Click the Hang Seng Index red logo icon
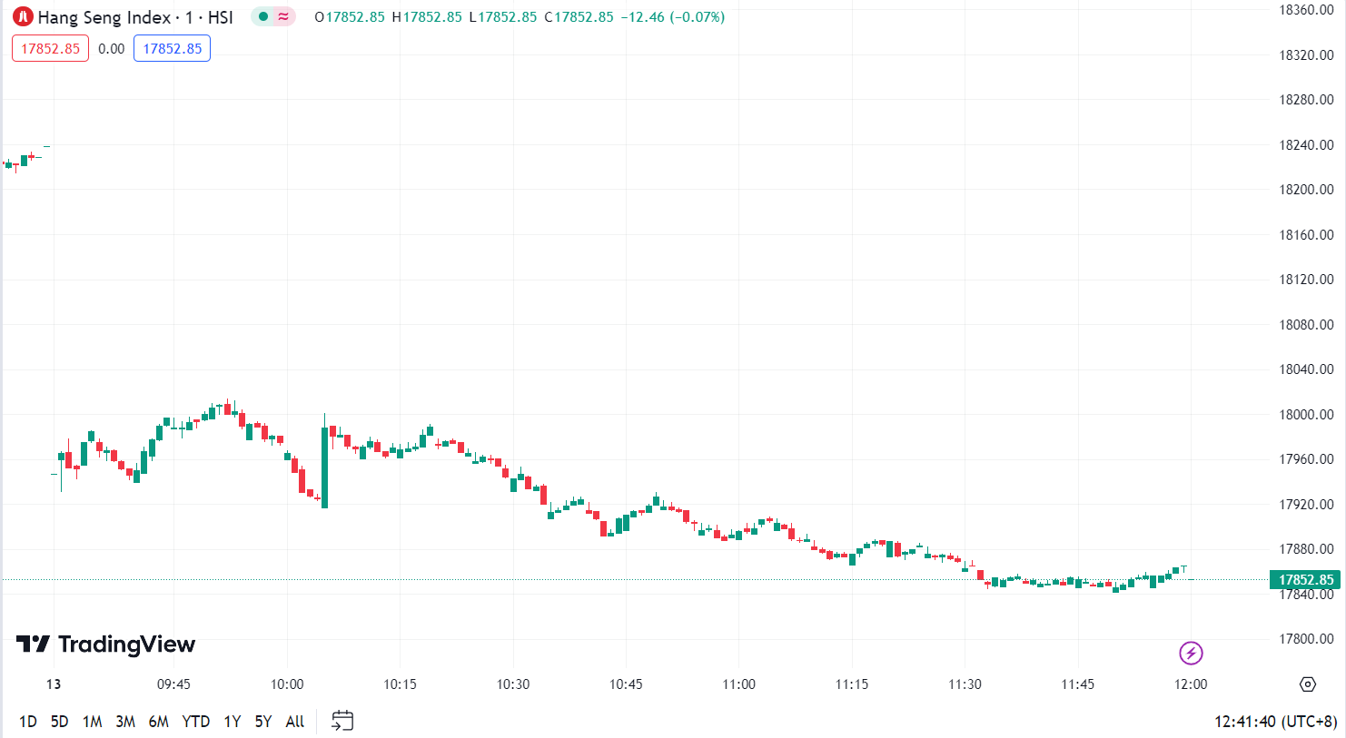 pos(23,17)
